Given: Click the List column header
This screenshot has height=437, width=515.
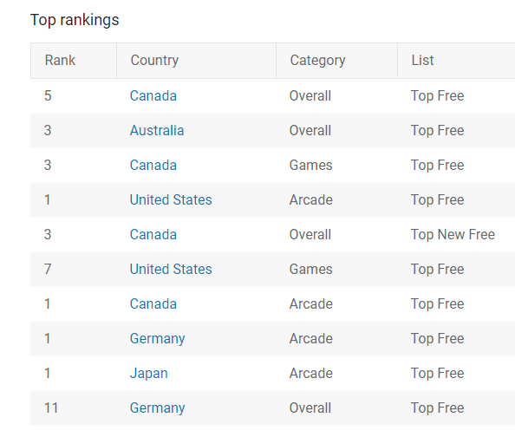Looking at the screenshot, I should click(x=423, y=61).
